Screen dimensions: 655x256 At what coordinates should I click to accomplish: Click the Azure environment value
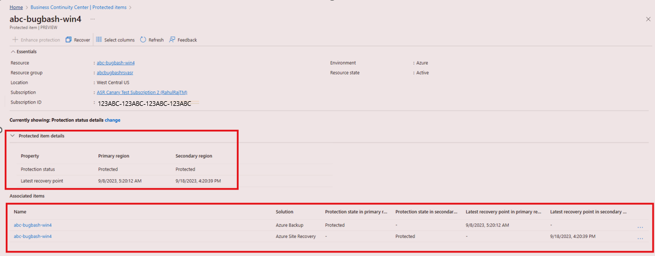(422, 63)
